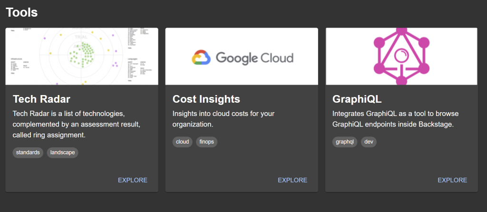The image size is (487, 212).
Task: Open the Cost Insights card title
Action: click(x=206, y=99)
